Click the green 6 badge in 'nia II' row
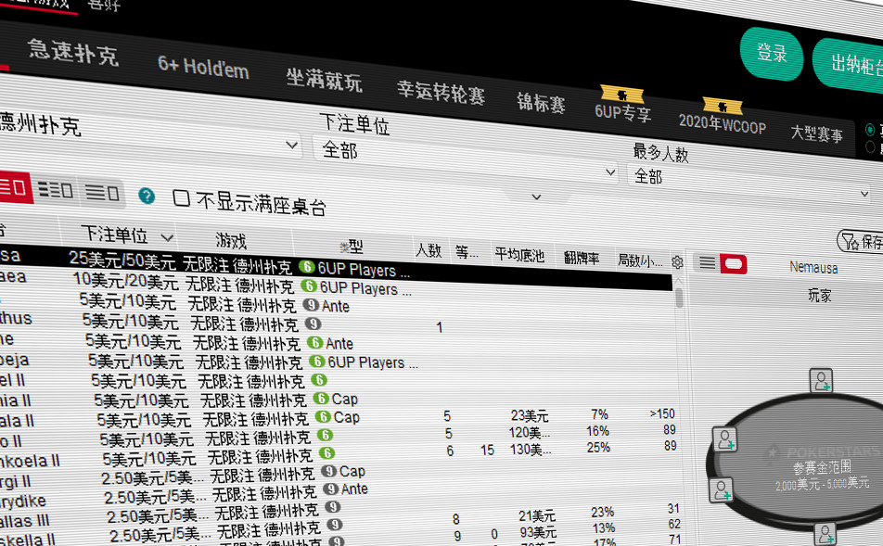The height and width of the screenshot is (546, 883). click(322, 399)
